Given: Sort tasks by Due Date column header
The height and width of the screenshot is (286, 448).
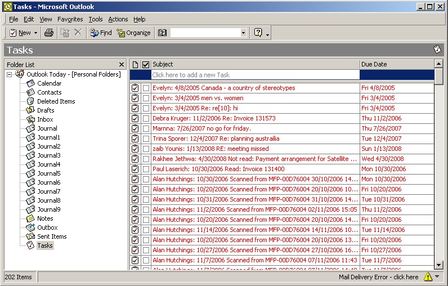Looking at the screenshot, I should pyautogui.click(x=397, y=64).
